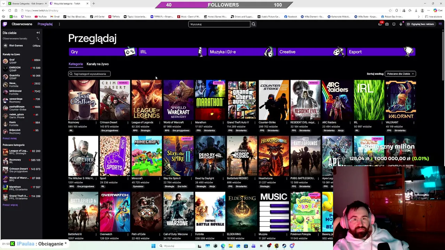Open Hearthstone category title link
This screenshot has width=445, height=250.
tap(266, 178)
